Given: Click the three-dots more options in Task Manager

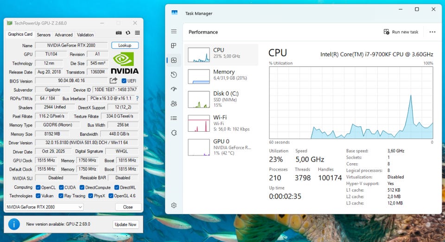Looking at the screenshot, I should point(432,32).
